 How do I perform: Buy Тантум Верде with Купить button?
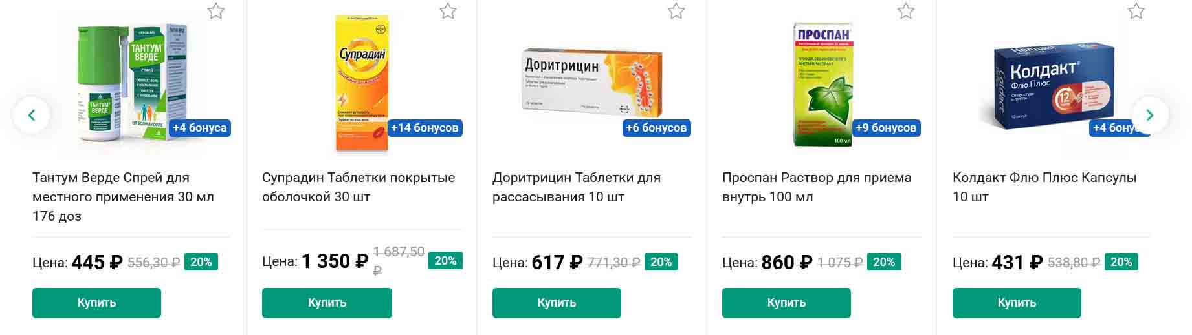pos(96,303)
